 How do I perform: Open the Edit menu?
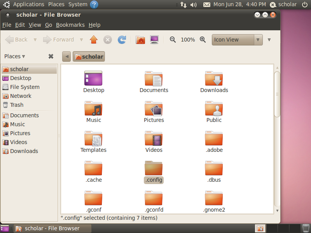coord(20,25)
